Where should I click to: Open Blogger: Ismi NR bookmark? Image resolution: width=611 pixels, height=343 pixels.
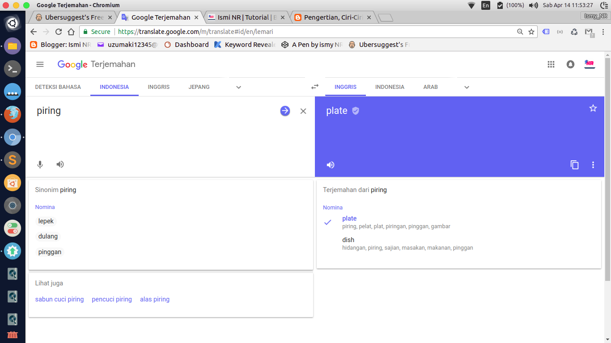pyautogui.click(x=60, y=45)
